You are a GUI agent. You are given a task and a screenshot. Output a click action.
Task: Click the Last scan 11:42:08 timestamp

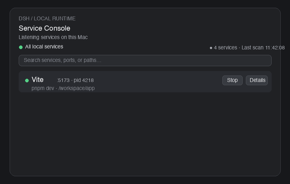pos(263,48)
